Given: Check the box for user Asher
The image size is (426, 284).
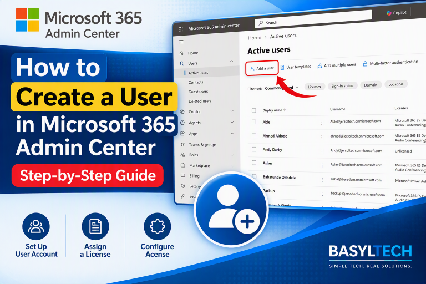Looking at the screenshot, I should [254, 163].
